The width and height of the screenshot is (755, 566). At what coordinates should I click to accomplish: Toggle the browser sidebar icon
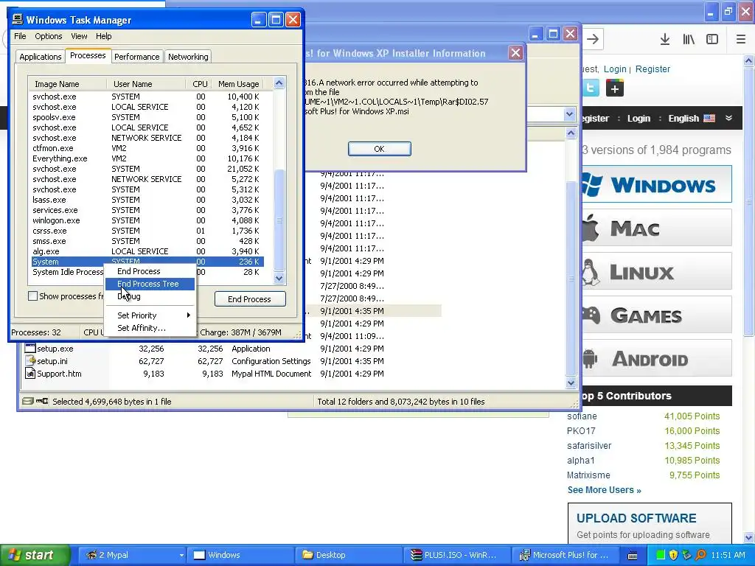click(x=712, y=40)
